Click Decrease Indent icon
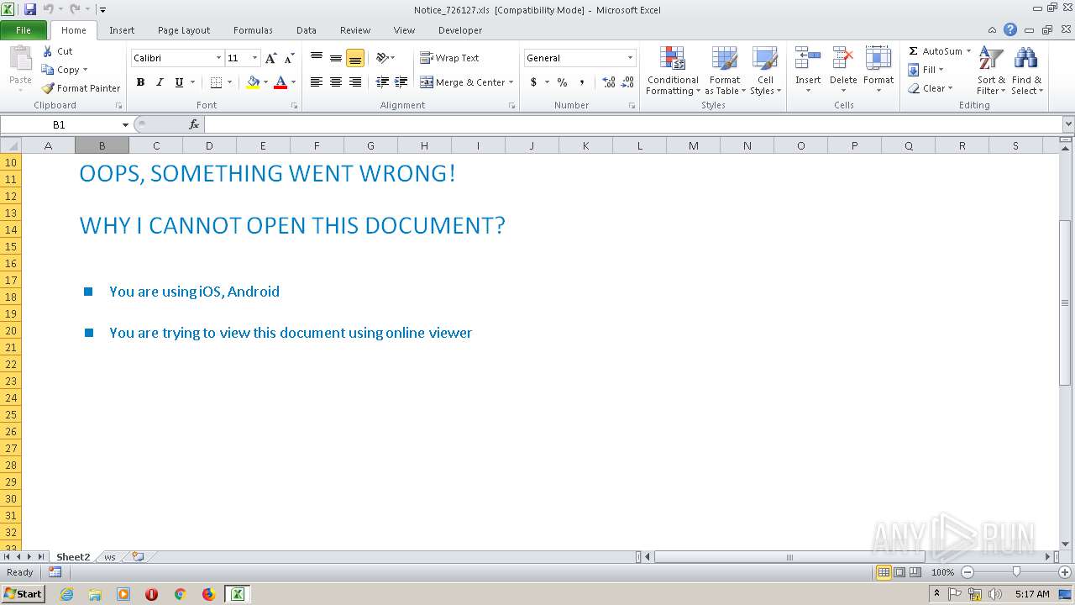1075x605 pixels. click(382, 82)
